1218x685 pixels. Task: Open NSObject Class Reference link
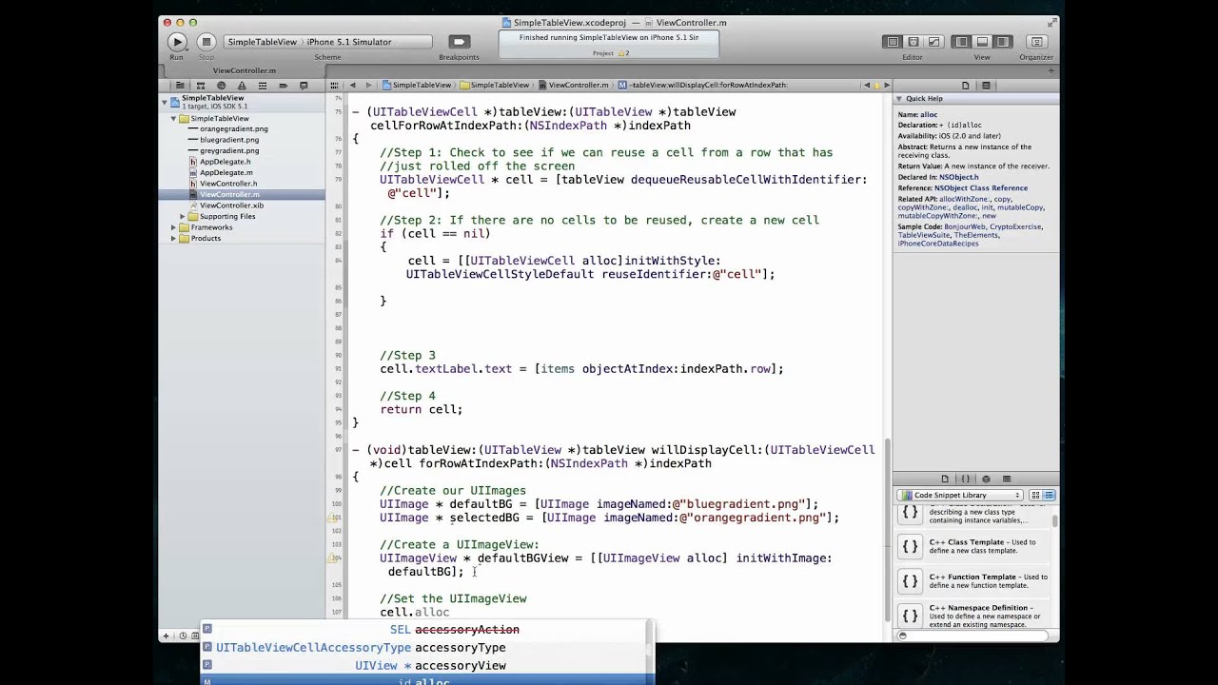pos(981,188)
